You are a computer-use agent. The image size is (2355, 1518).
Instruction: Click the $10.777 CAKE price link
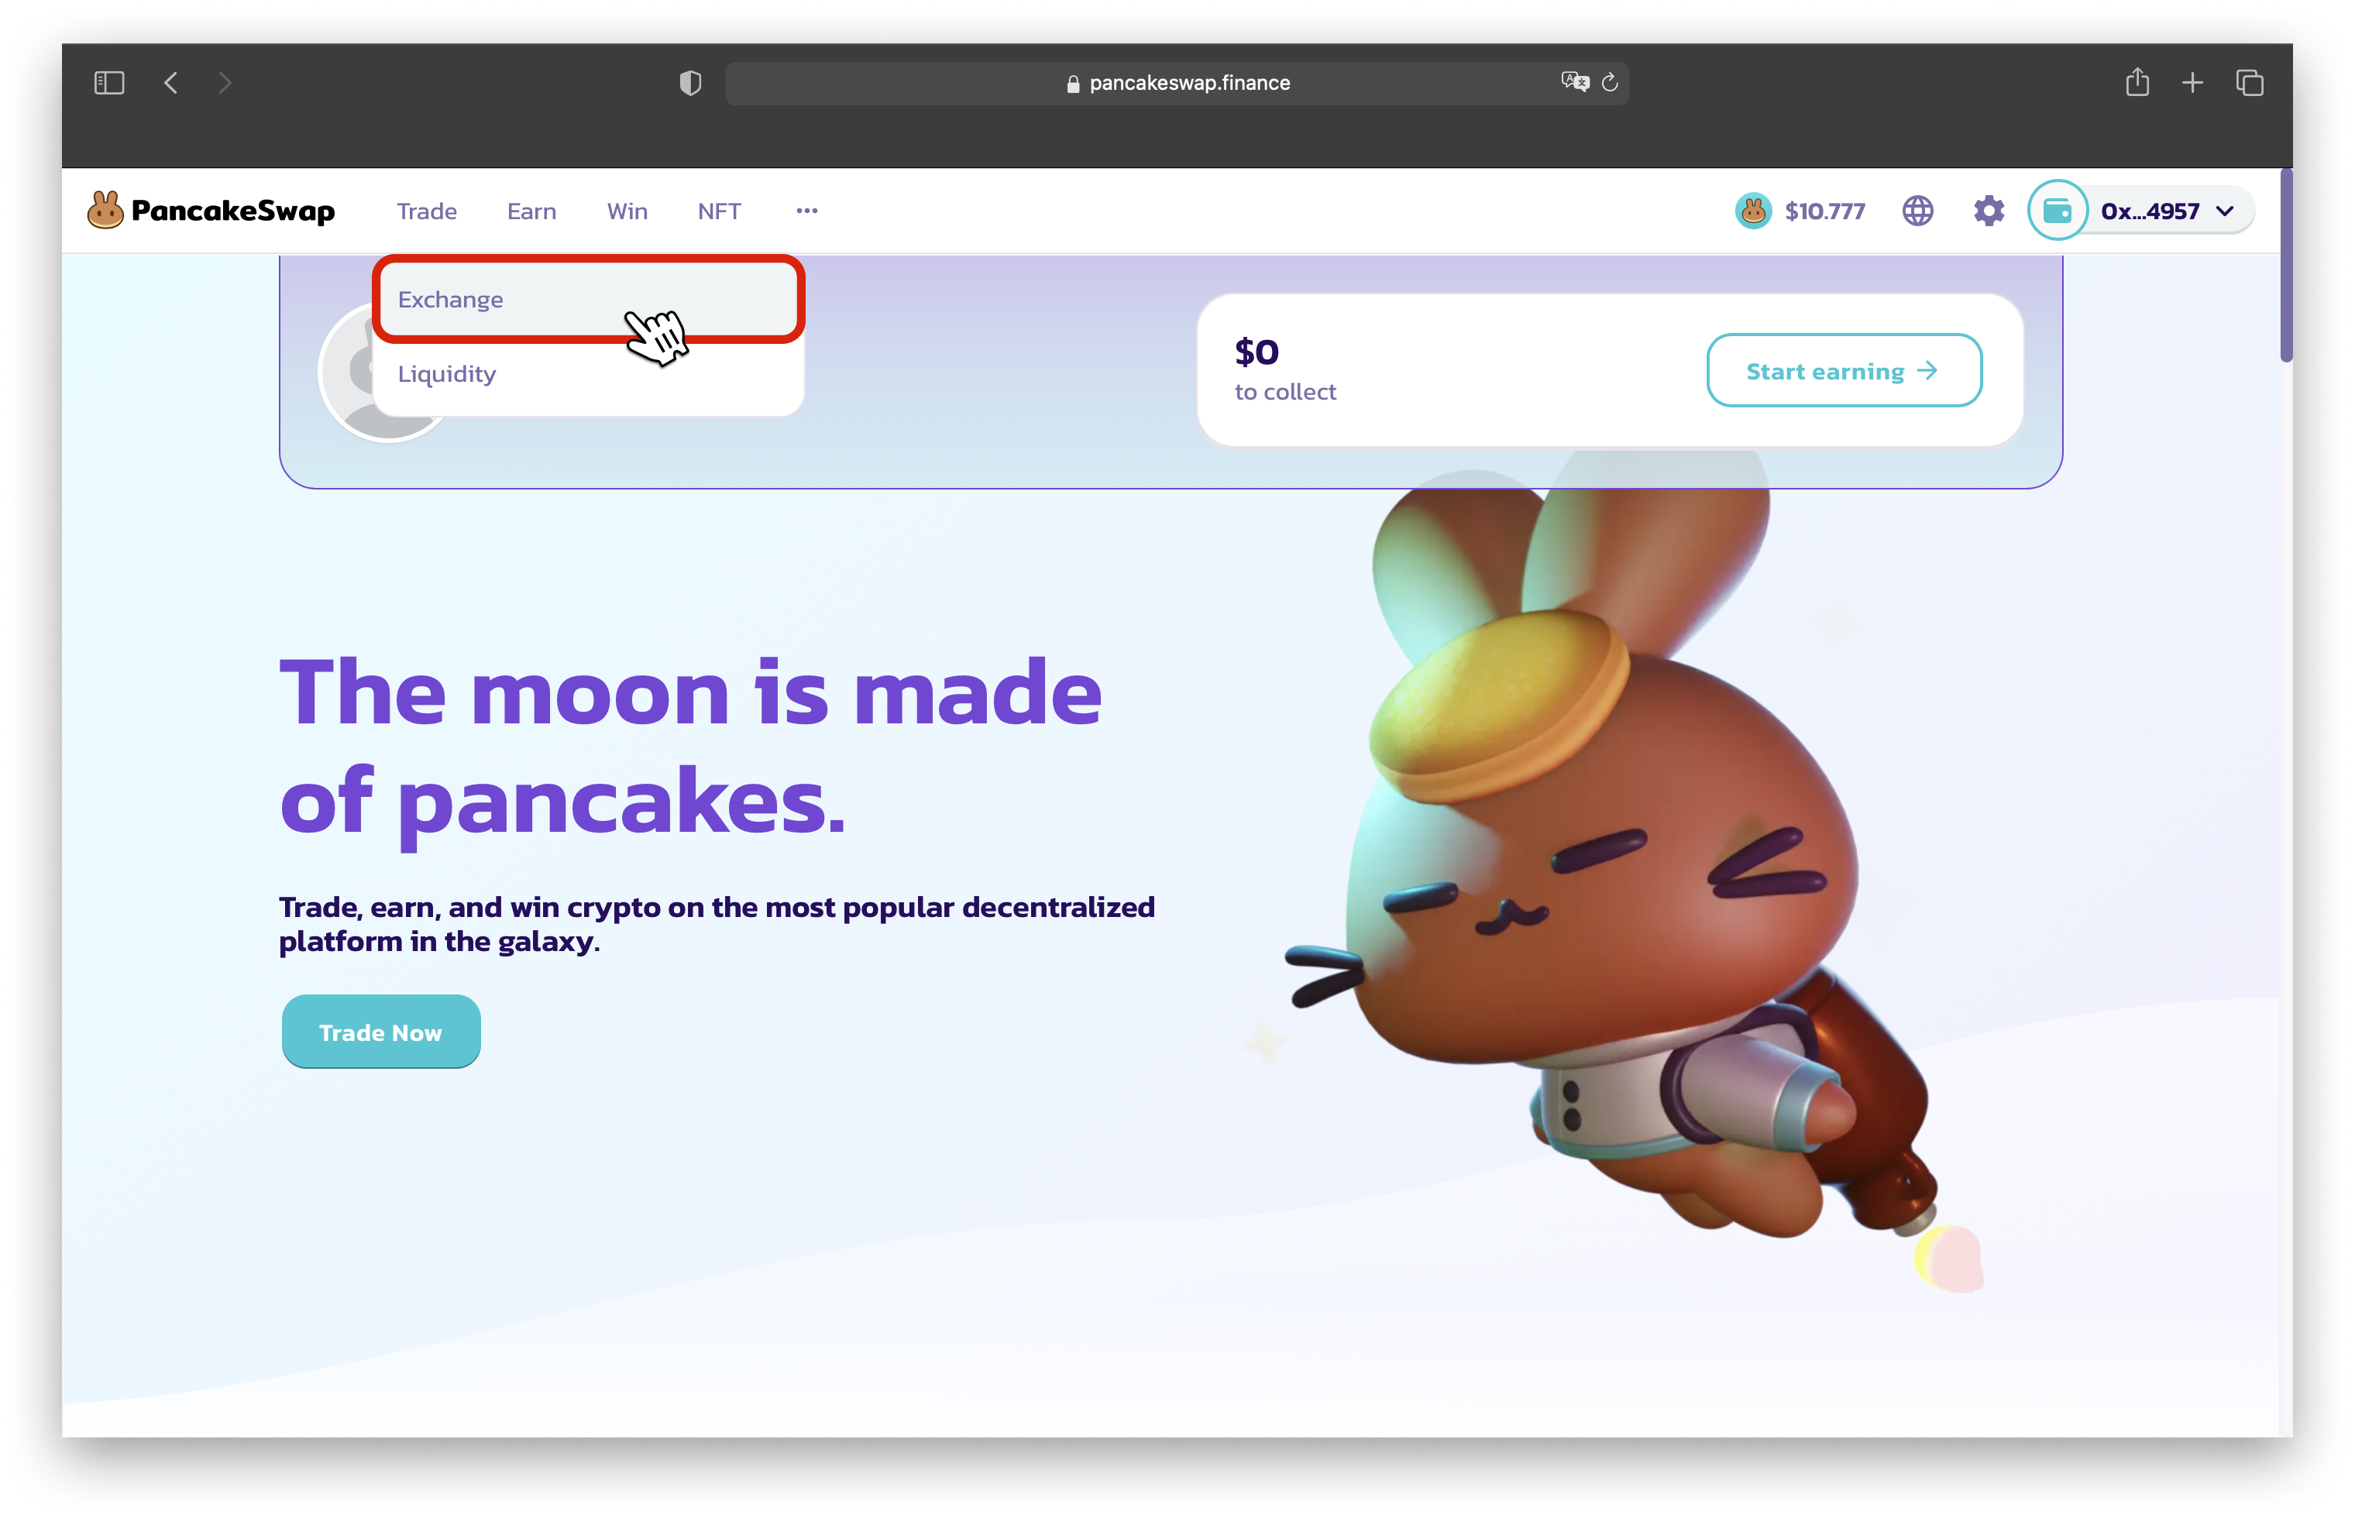[1824, 211]
